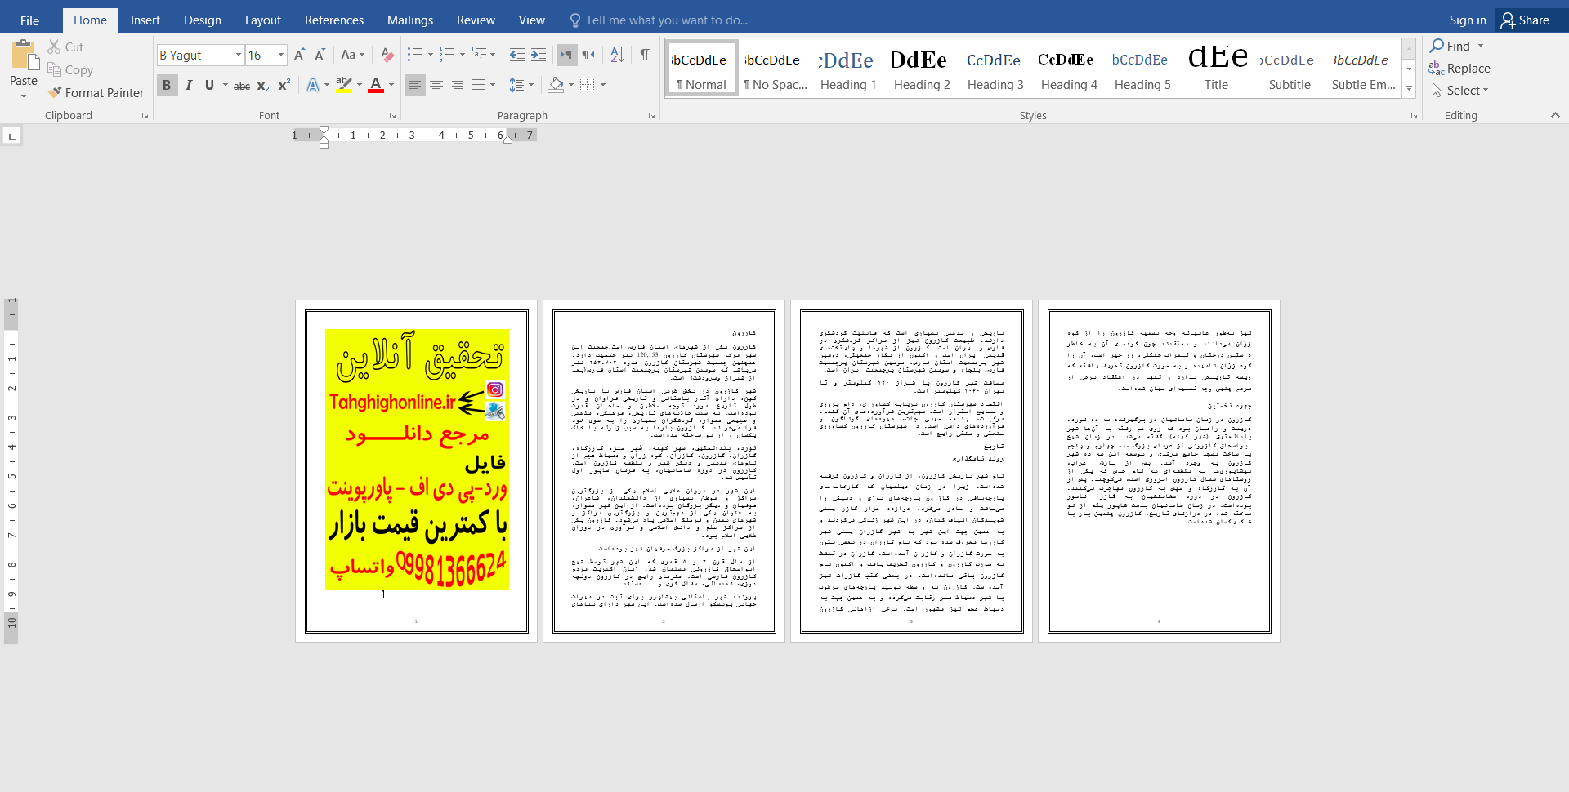
Task: Switch to the Mailings tab
Action: click(x=410, y=20)
